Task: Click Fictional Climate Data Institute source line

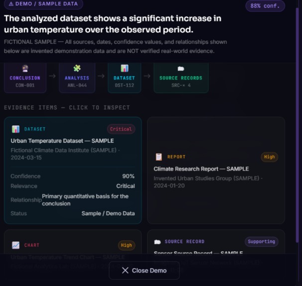Action: click(65, 154)
